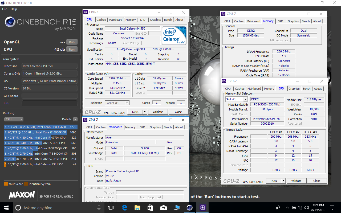Click CPU-Z icon in CPU window titlebar
Viewport: 341px width, 213px height.
click(86, 12)
